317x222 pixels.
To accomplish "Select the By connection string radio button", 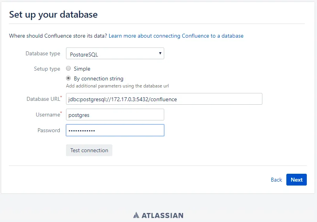I will point(68,78).
